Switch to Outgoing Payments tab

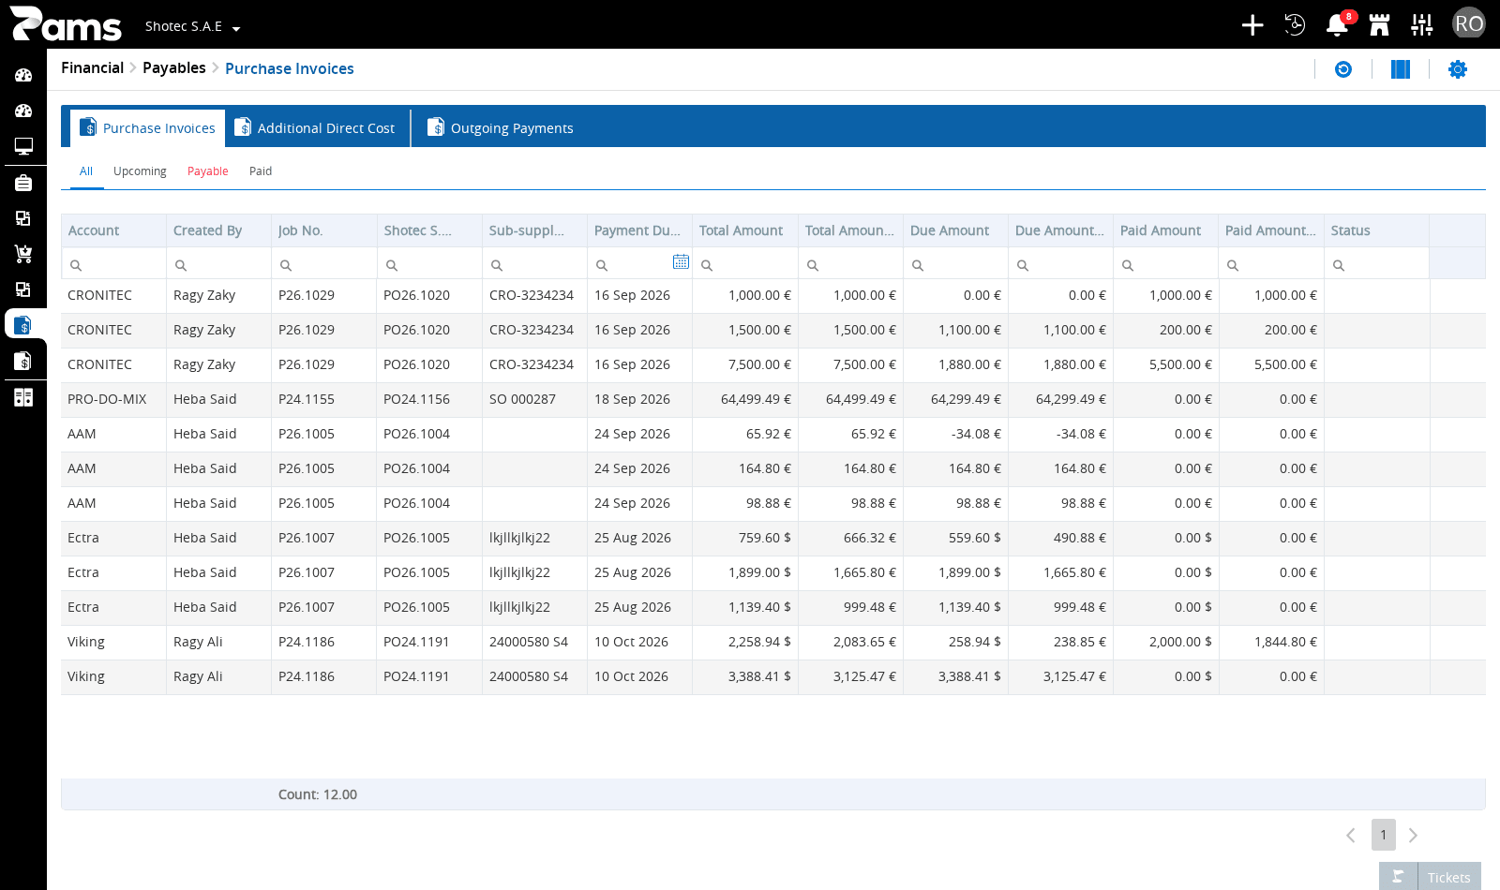tap(501, 128)
